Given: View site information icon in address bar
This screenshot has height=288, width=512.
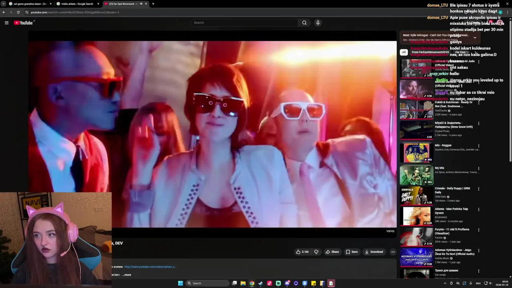Looking at the screenshot, I should click(27, 12).
